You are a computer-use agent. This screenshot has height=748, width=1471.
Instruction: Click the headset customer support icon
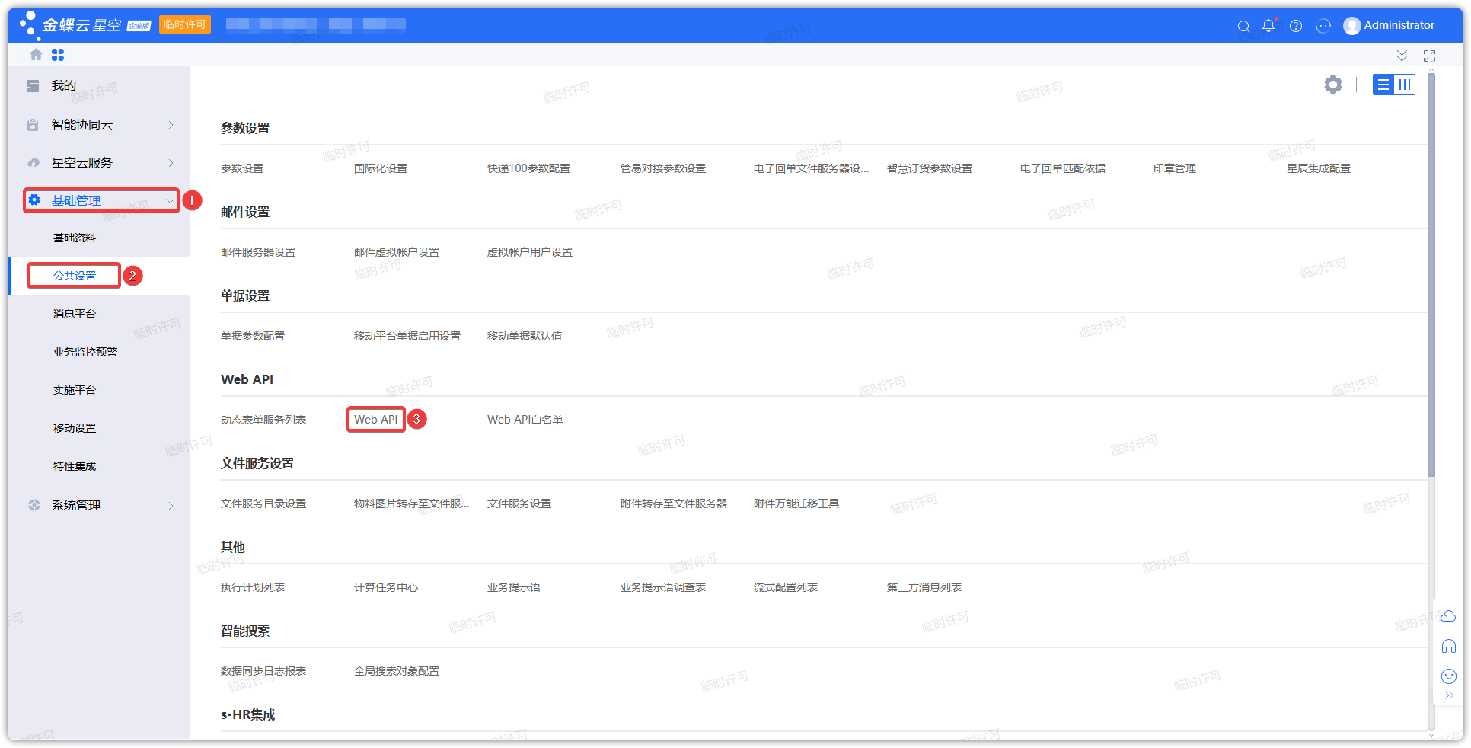(1448, 647)
